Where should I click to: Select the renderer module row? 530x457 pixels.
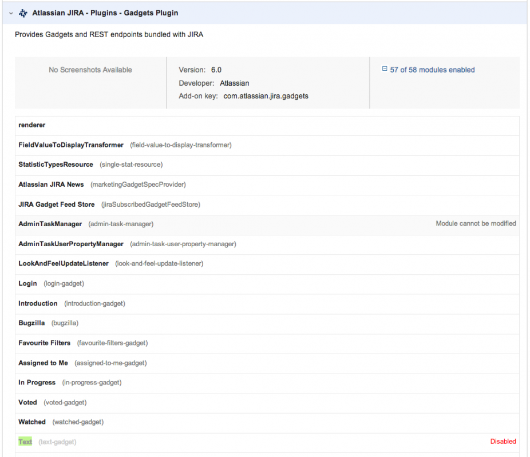coord(32,125)
